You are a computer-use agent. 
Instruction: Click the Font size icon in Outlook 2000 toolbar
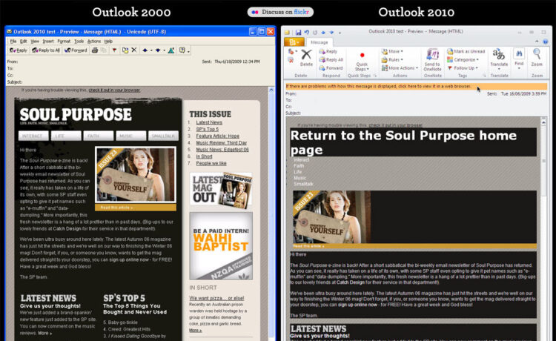(171, 50)
